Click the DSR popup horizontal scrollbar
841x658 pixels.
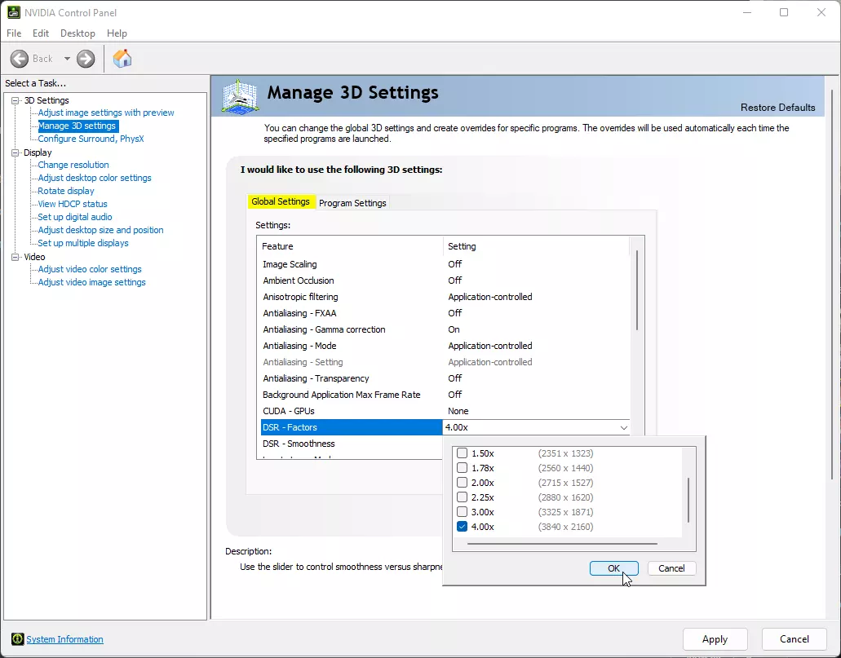(x=562, y=544)
